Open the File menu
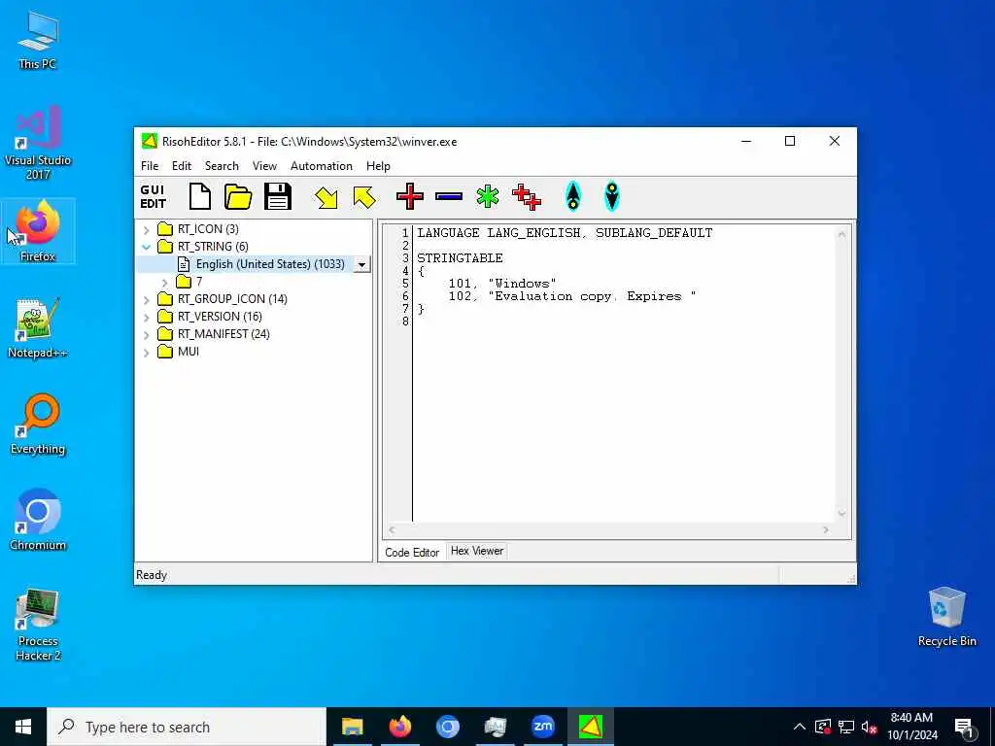This screenshot has height=746, width=995. tap(150, 166)
